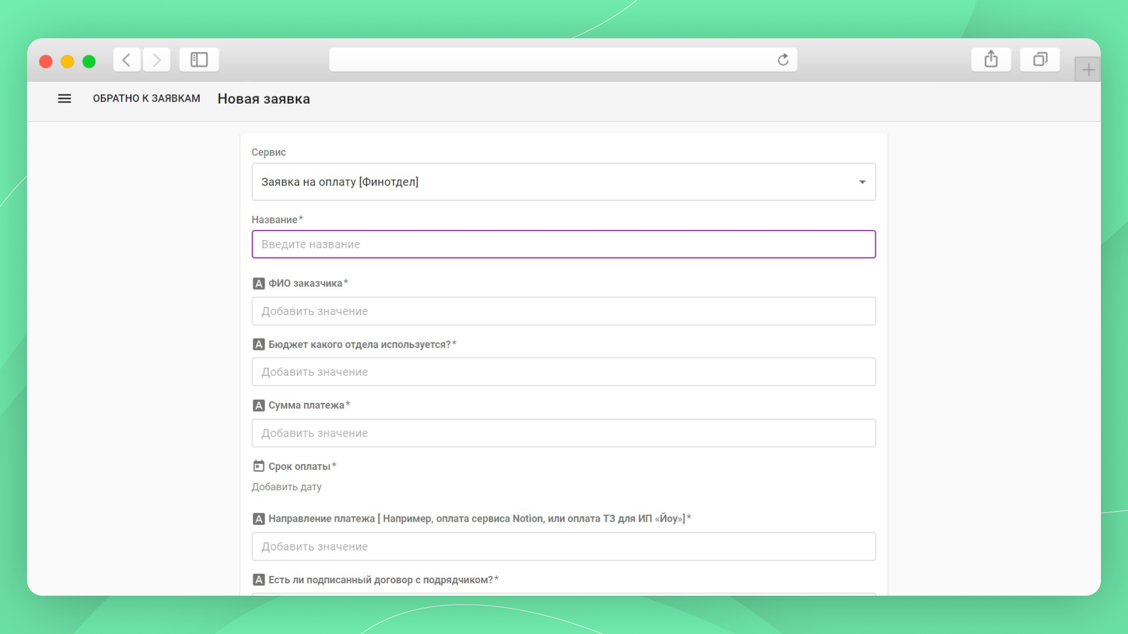
Task: Click the calendar icon next to Срок оплаты
Action: coord(258,466)
